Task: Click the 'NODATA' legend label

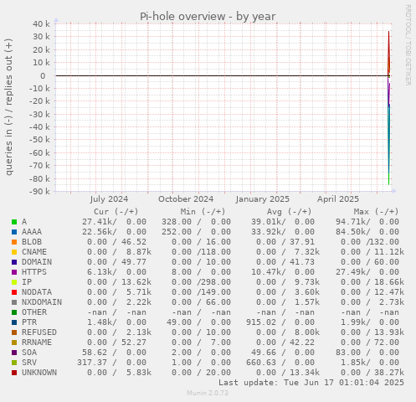Action: coord(37,292)
